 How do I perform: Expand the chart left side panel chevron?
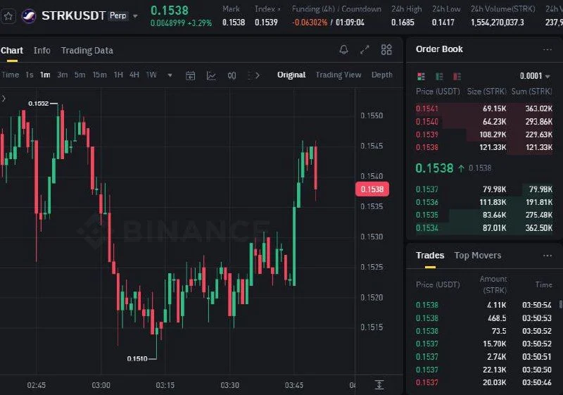coord(4,99)
